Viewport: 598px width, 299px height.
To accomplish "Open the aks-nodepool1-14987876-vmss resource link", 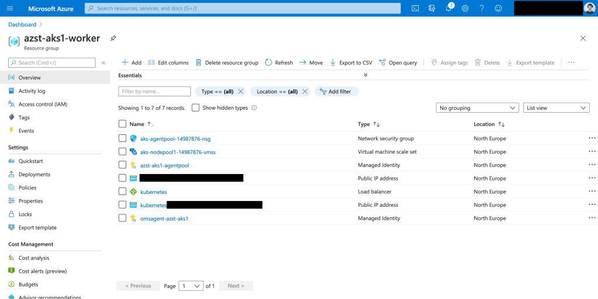I will pos(178,152).
